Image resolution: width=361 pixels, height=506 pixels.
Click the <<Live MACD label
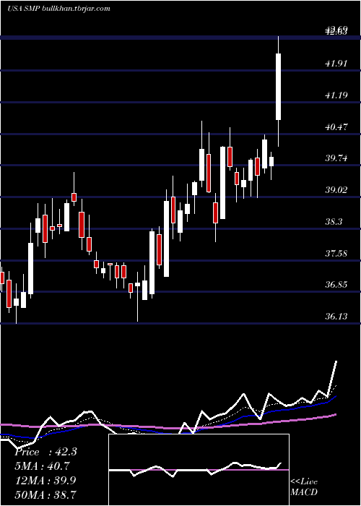pos(304,487)
